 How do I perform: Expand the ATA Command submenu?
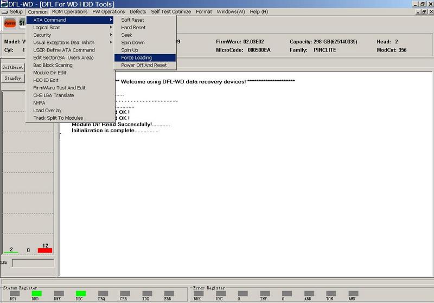(x=70, y=20)
